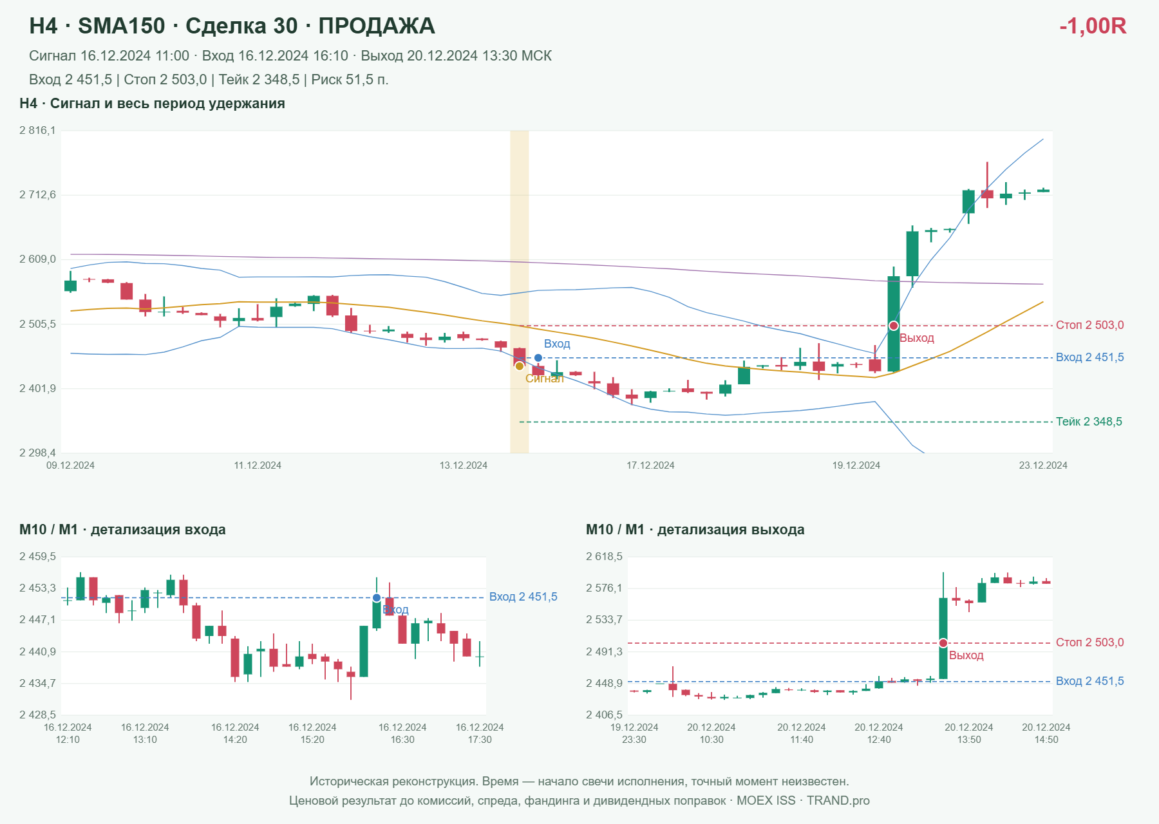This screenshot has width=1159, height=824.
Task: Click the red exit dot on the H4 chart
Action: [894, 326]
